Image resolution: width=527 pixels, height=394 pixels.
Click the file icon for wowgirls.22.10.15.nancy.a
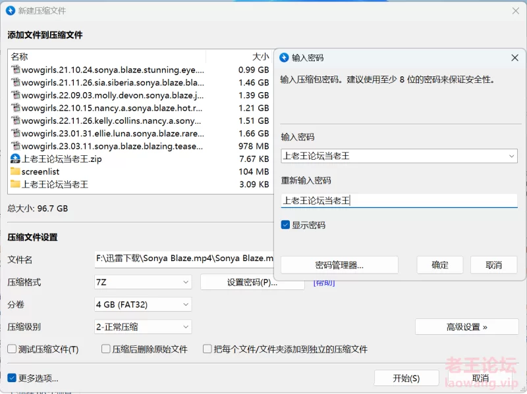(15, 108)
